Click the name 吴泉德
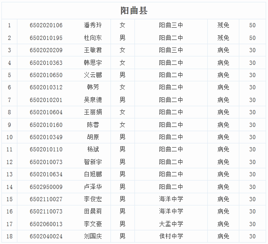The image size is (268, 244). click(x=93, y=100)
